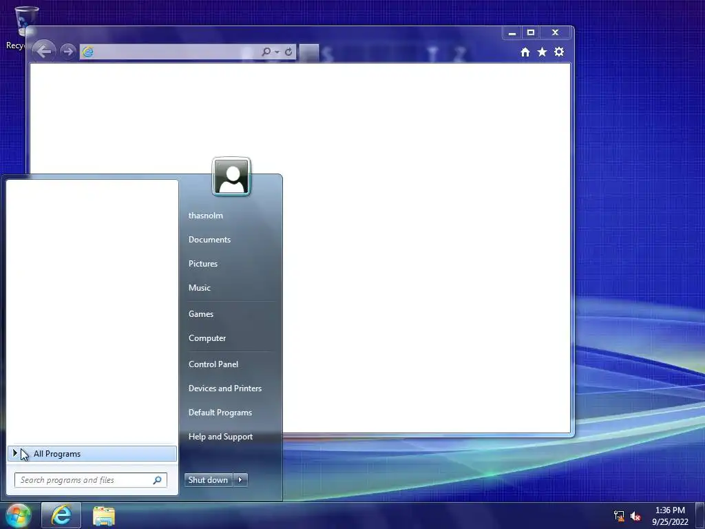The image size is (705, 529).
Task: Open Pictures from the Start menu
Action: (203, 264)
